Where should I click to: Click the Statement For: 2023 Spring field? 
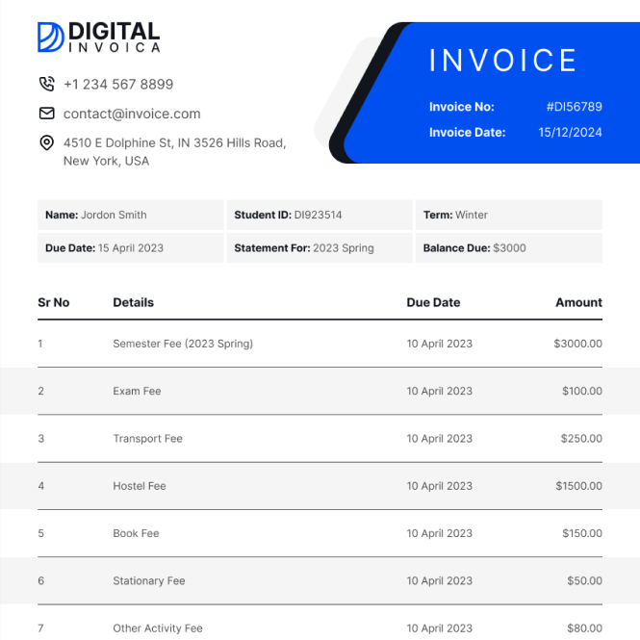pyautogui.click(x=320, y=247)
